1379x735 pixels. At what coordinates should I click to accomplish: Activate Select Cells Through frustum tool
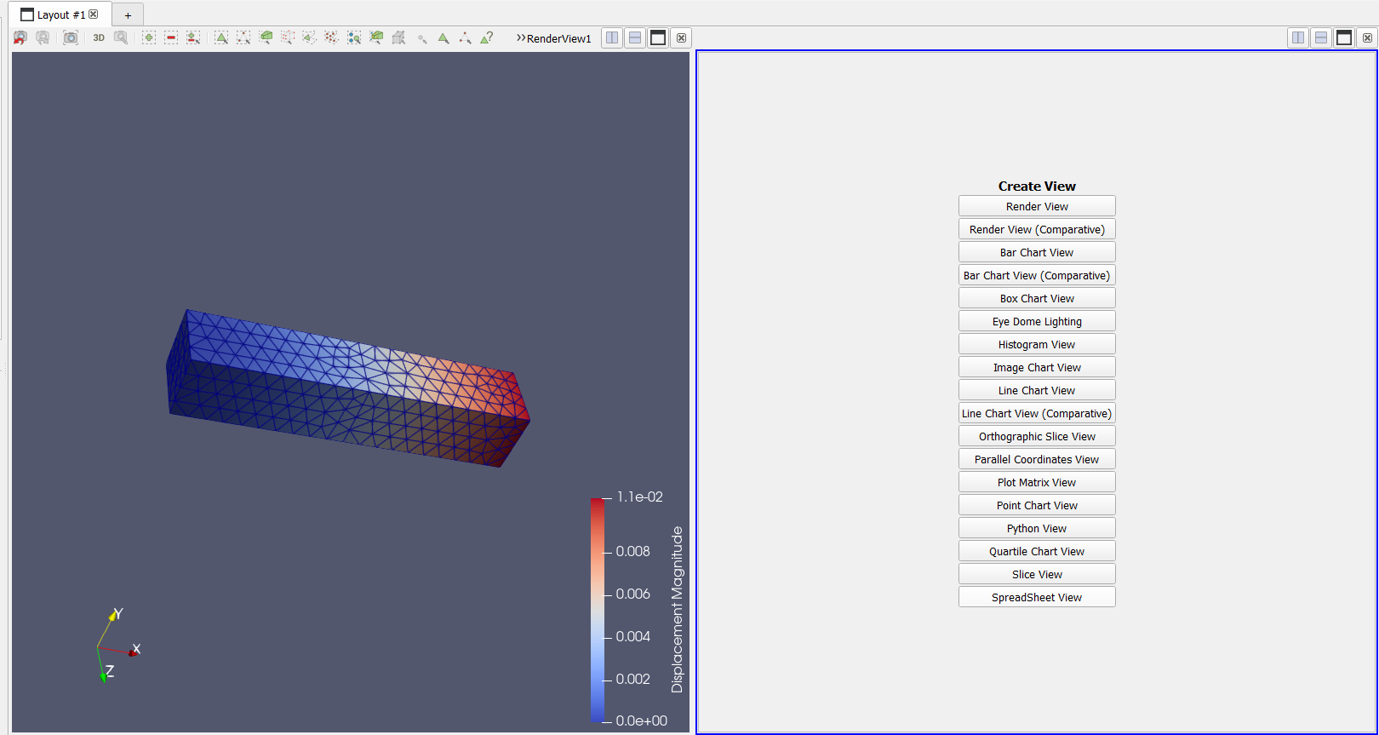click(266, 37)
